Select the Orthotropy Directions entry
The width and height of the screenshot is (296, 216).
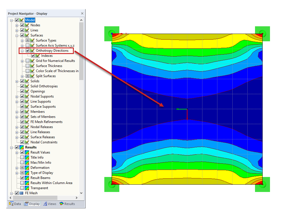tap(53, 51)
